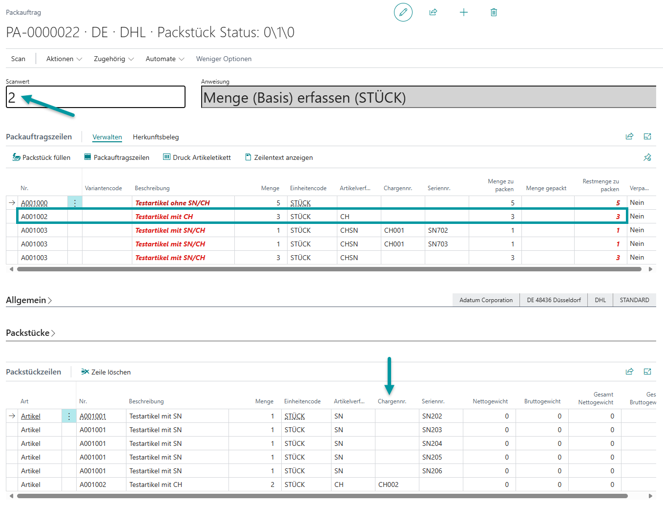Expand the Allgemein section
This screenshot has height=506, width=663.
click(28, 300)
